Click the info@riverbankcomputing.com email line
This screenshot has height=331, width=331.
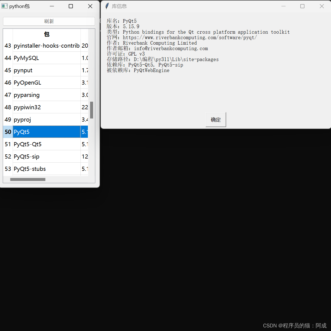(157, 48)
